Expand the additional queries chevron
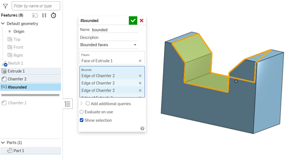The image size is (292, 160). click(82, 104)
